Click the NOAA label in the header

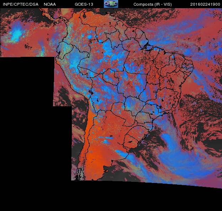click(50, 4)
